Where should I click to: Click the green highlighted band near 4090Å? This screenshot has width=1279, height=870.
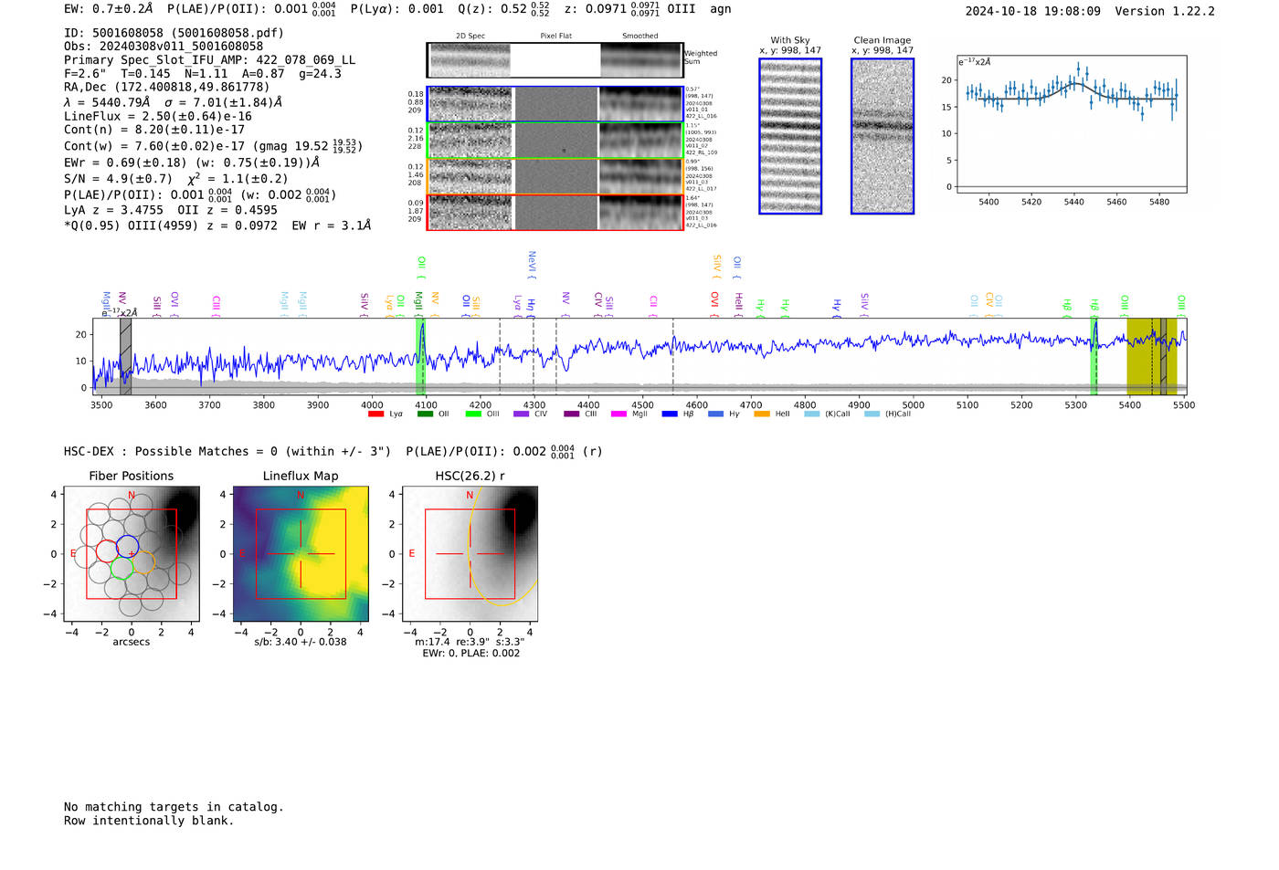coord(420,356)
